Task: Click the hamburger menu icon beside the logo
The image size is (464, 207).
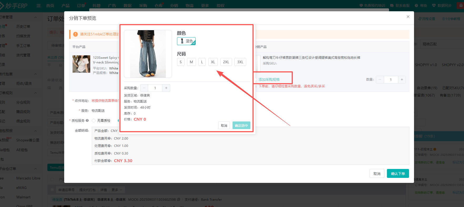Action: [38, 6]
